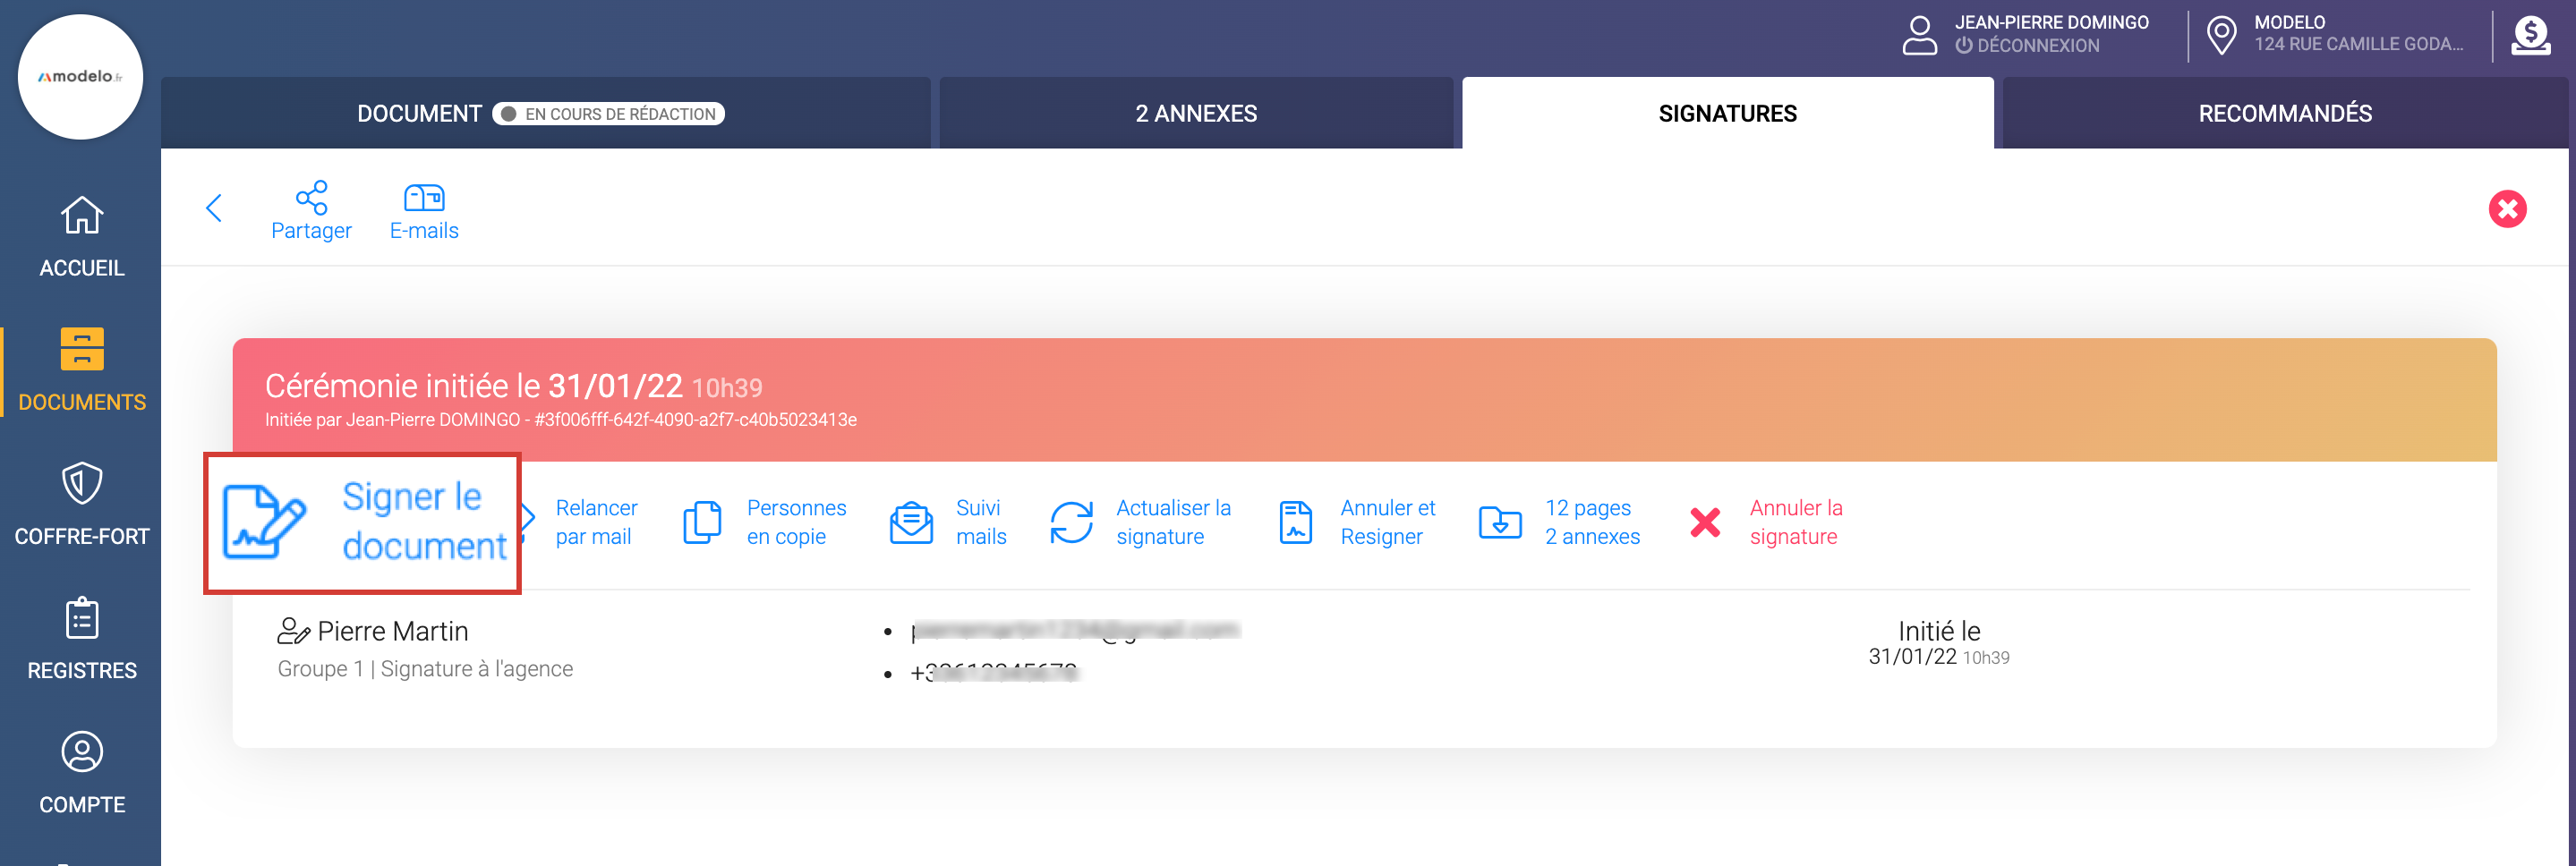The width and height of the screenshot is (2576, 866).
Task: Open the Modelo agency location selector
Action: point(2340,34)
